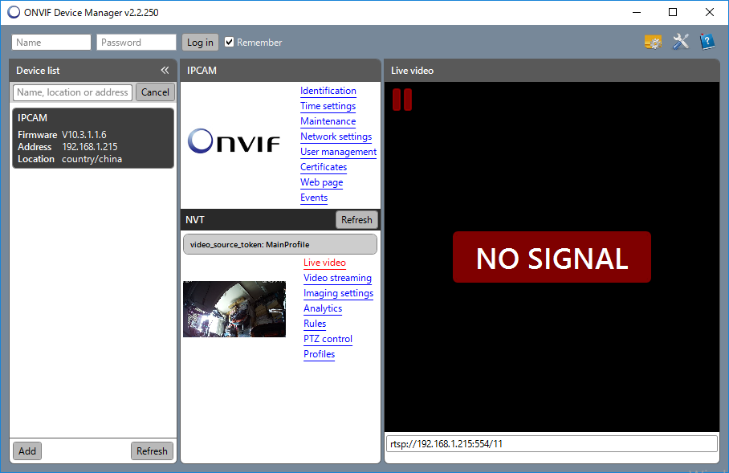
Task: Open the blue help book icon
Action: click(x=707, y=42)
